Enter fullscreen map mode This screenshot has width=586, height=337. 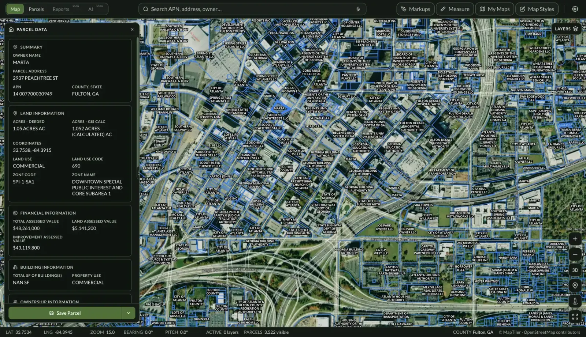(575, 317)
